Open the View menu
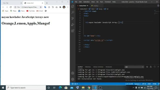Viewport: 160px width, 90px height. [93, 2]
